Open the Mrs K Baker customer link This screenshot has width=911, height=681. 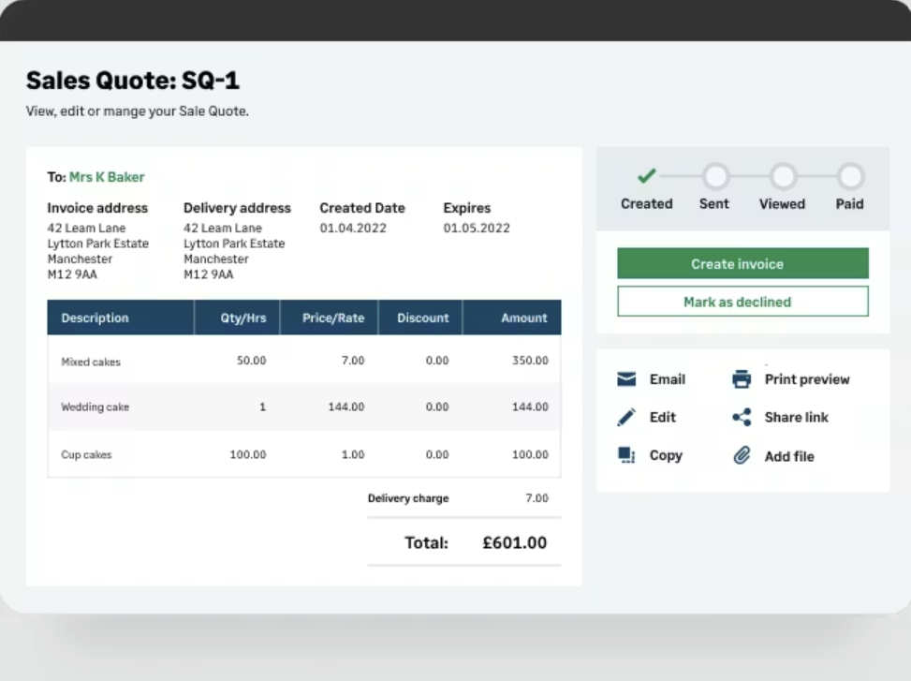[x=107, y=177]
